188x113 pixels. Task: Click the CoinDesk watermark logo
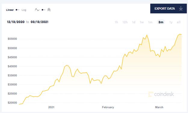(x=161, y=94)
